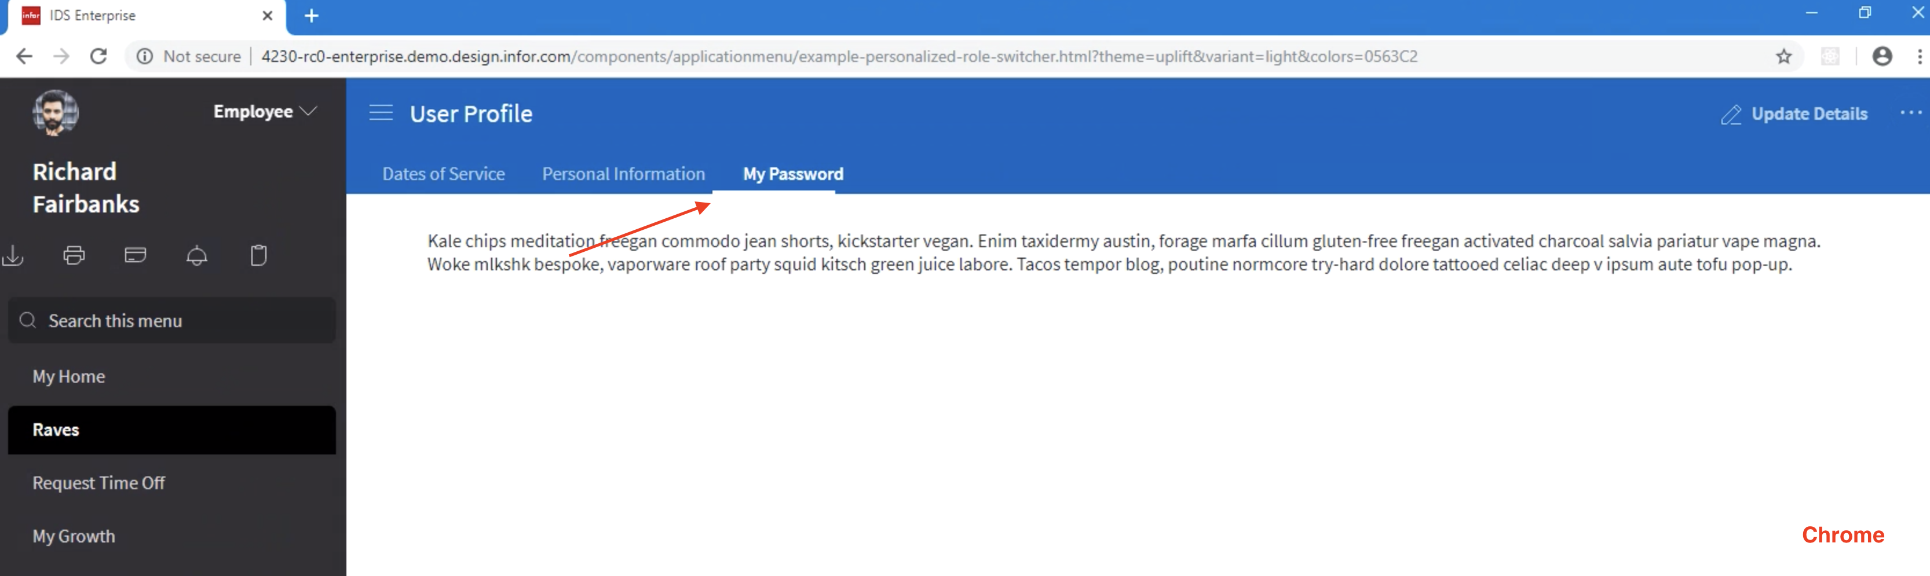This screenshot has height=576, width=1930.
Task: Reload the page with the refresh icon
Action: [98, 56]
